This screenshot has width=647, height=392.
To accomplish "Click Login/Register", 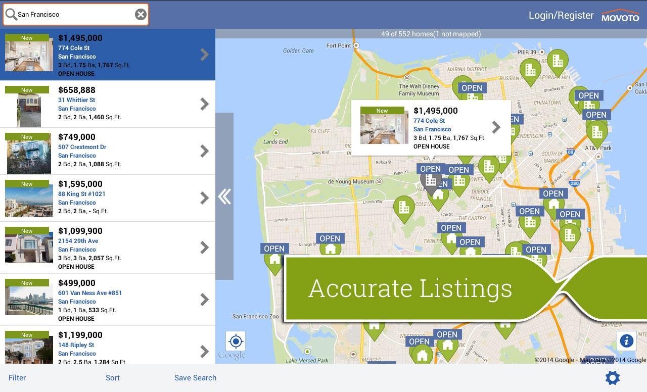I will (561, 15).
